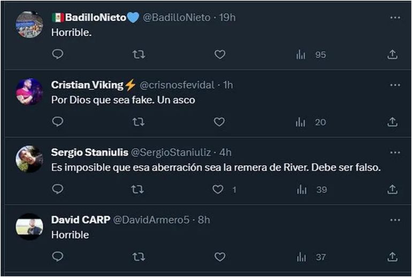The image size is (412, 277).
Task: Reply to BadilloNieto's tweet
Action: click(x=58, y=54)
